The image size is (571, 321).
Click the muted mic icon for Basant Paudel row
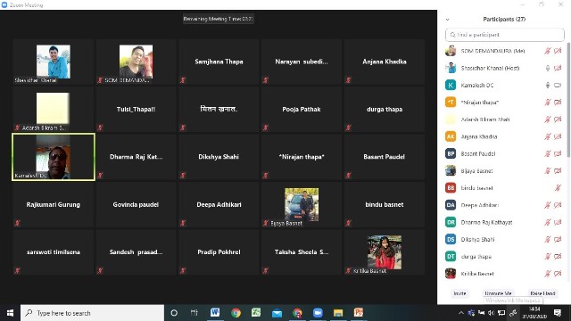click(x=547, y=153)
